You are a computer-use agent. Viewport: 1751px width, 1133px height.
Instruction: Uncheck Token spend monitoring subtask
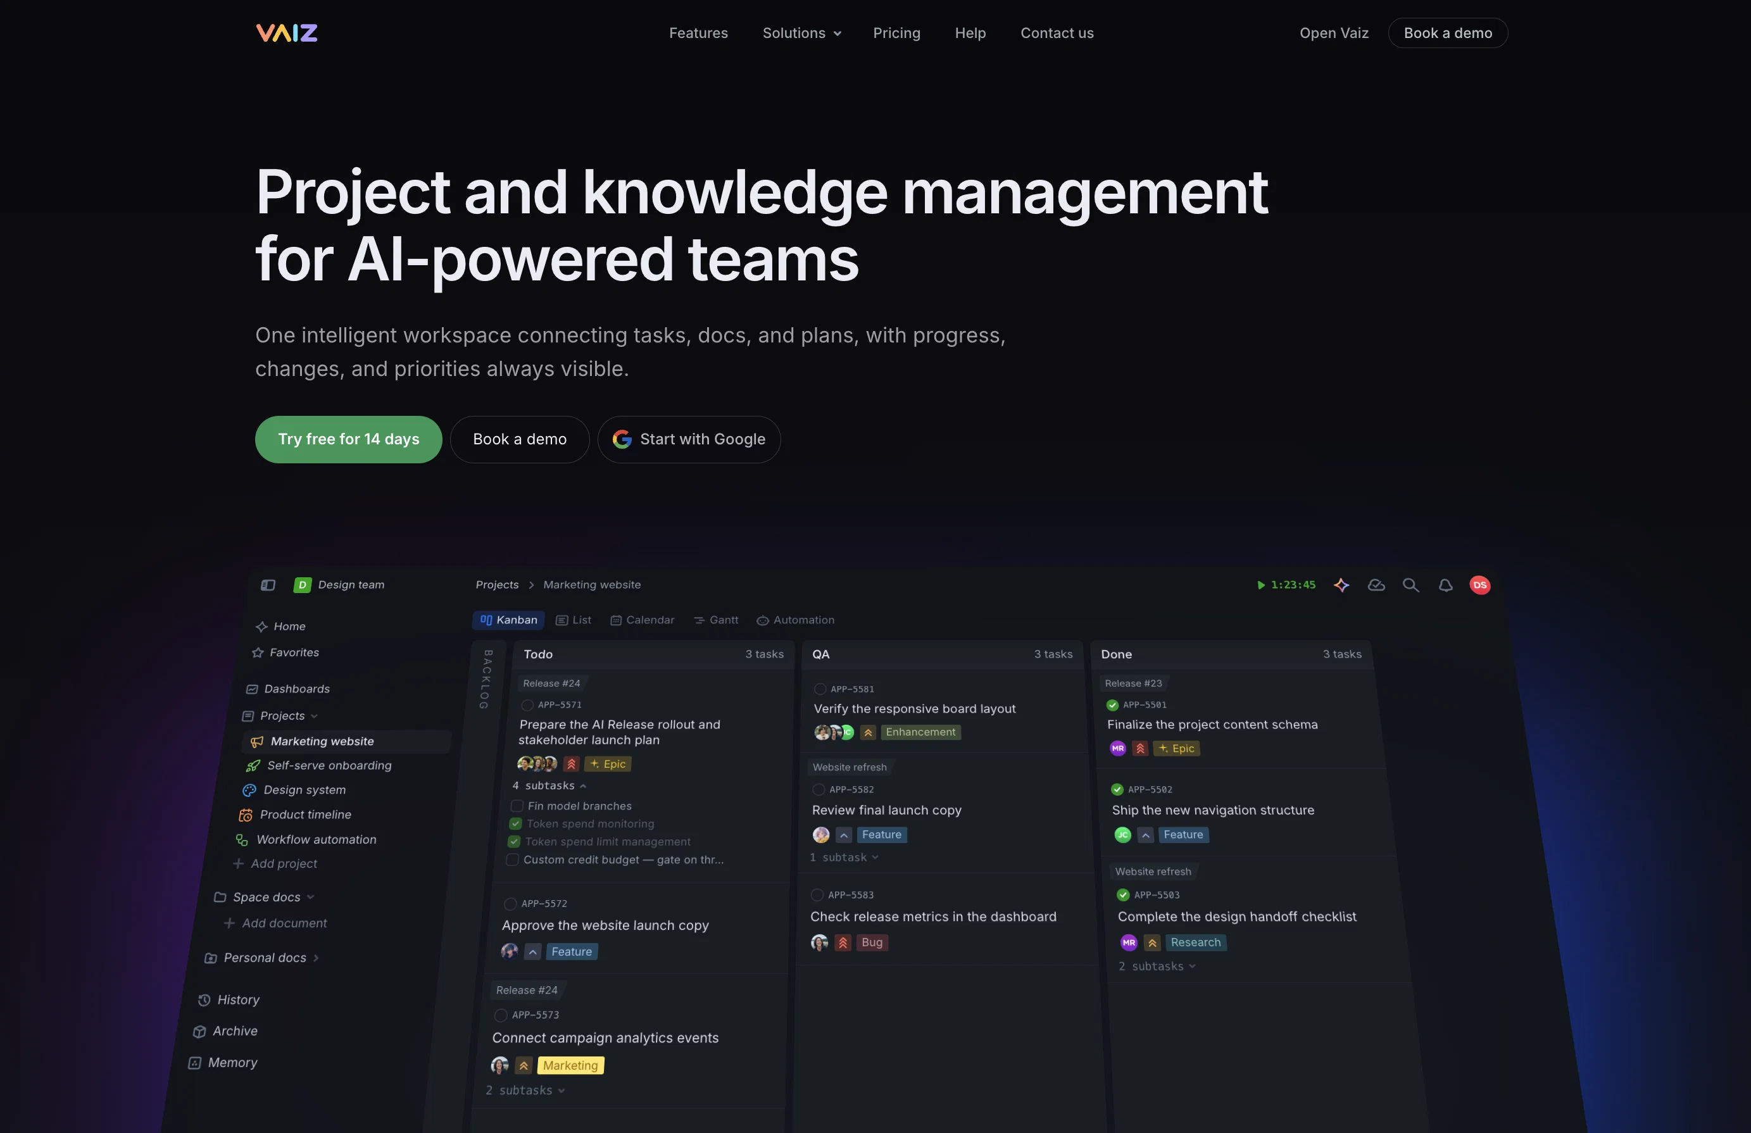516,824
